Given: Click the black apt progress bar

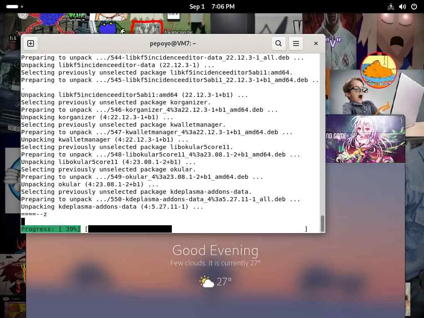Looking at the screenshot, I should (130, 229).
